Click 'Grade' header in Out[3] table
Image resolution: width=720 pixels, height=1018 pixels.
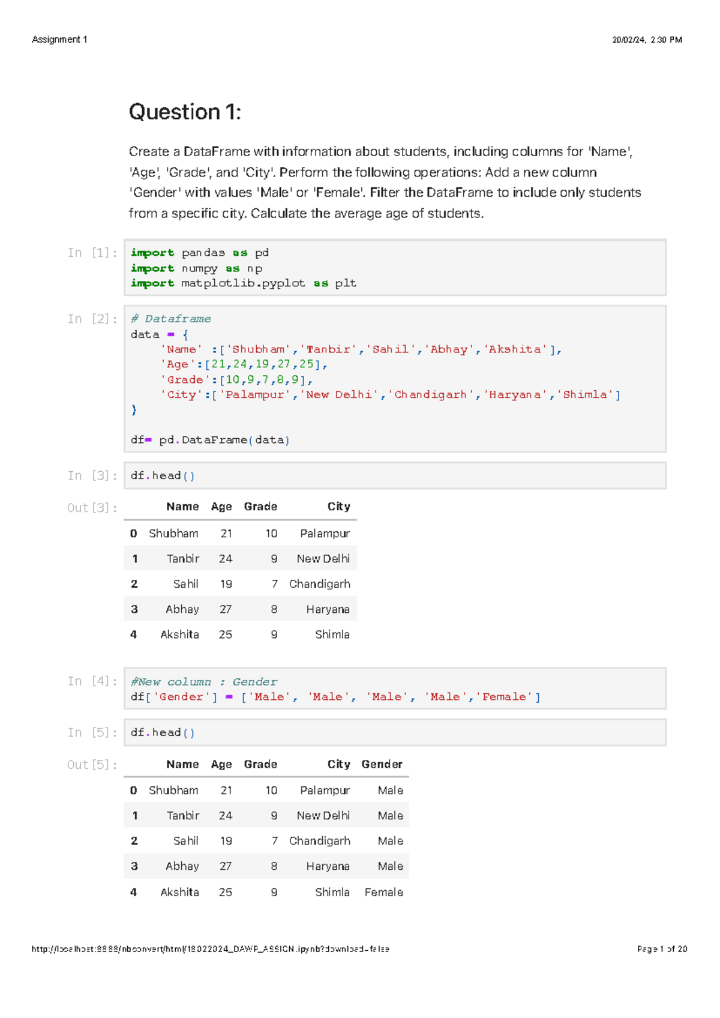point(260,507)
